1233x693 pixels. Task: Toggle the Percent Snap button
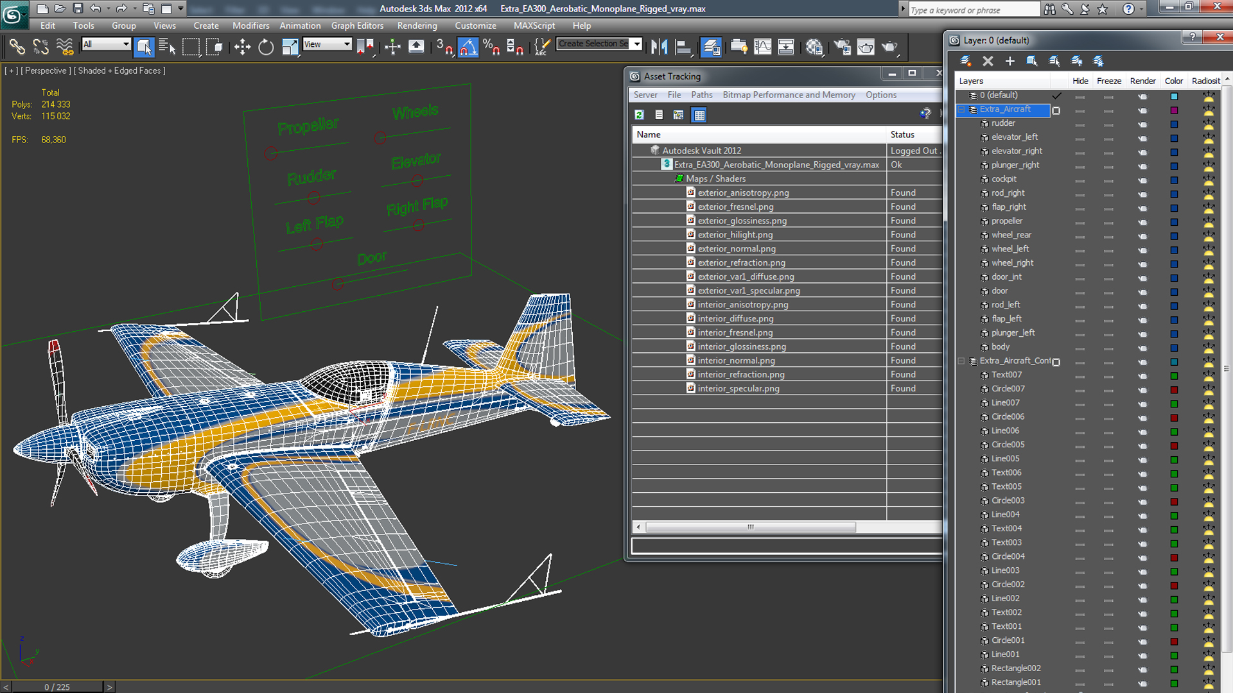pos(492,47)
